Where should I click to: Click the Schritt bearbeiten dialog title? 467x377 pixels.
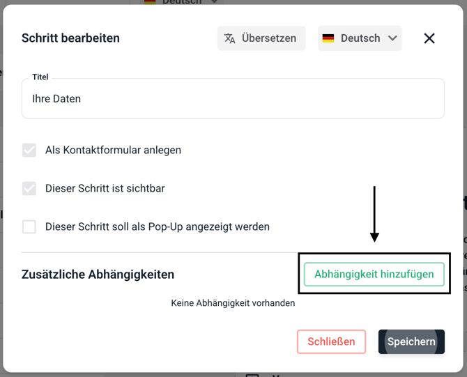coord(70,38)
